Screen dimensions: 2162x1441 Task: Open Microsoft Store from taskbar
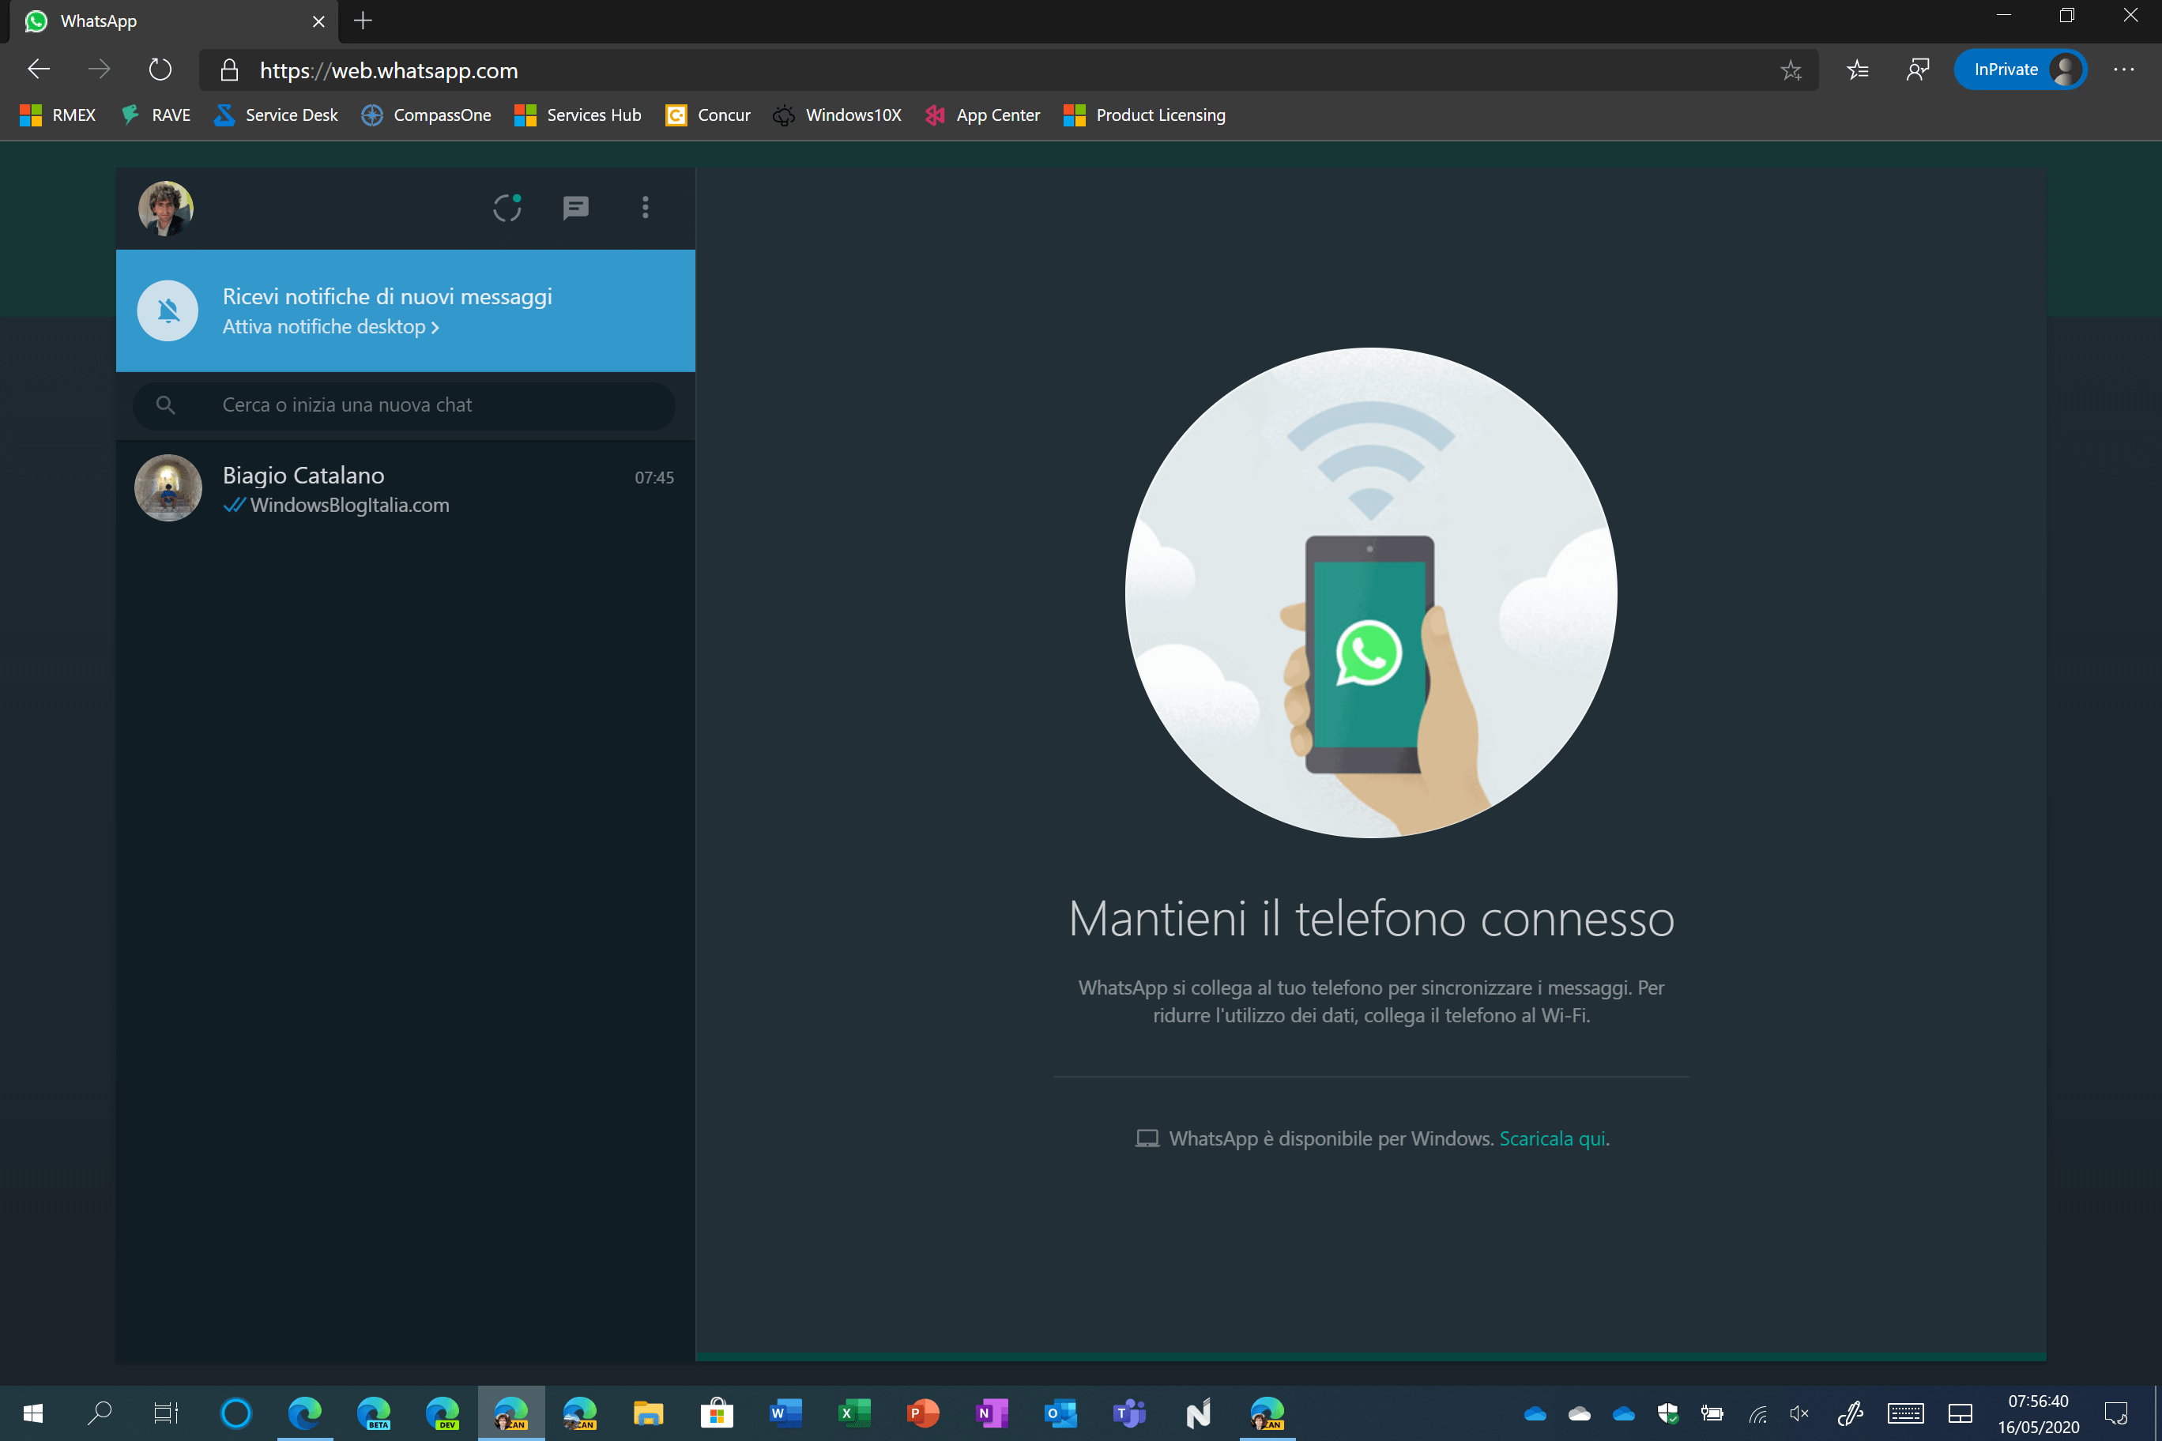(717, 1413)
